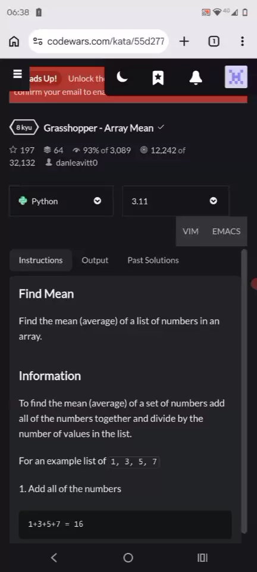Open notifications bell

196,77
